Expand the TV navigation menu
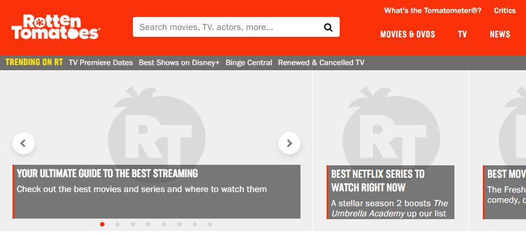 [x=462, y=35]
